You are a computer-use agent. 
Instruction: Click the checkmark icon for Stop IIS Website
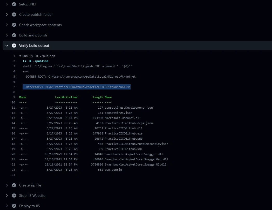click(x=14, y=196)
